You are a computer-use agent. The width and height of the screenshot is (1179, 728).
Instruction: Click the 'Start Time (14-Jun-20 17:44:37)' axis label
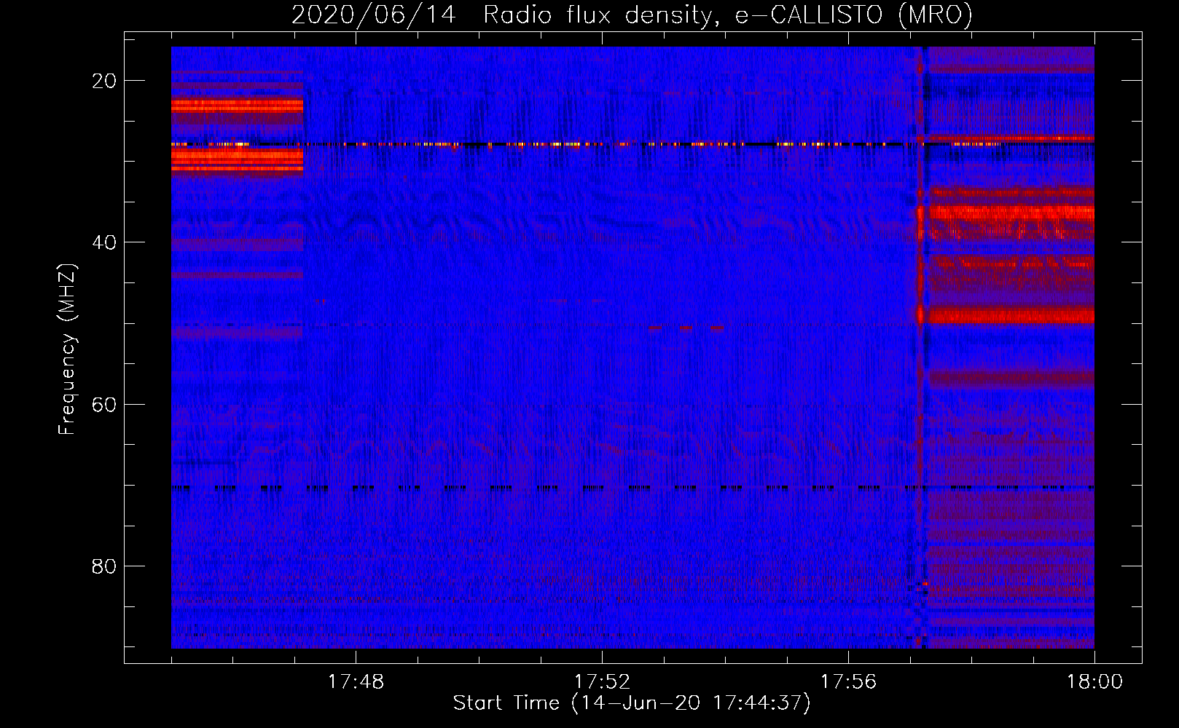632,703
